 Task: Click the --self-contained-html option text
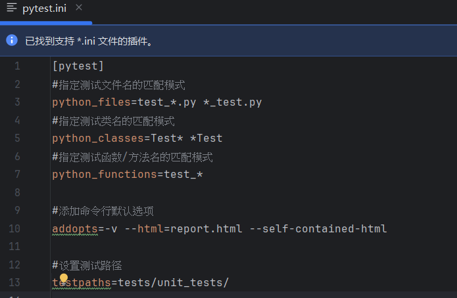[x=318, y=228]
